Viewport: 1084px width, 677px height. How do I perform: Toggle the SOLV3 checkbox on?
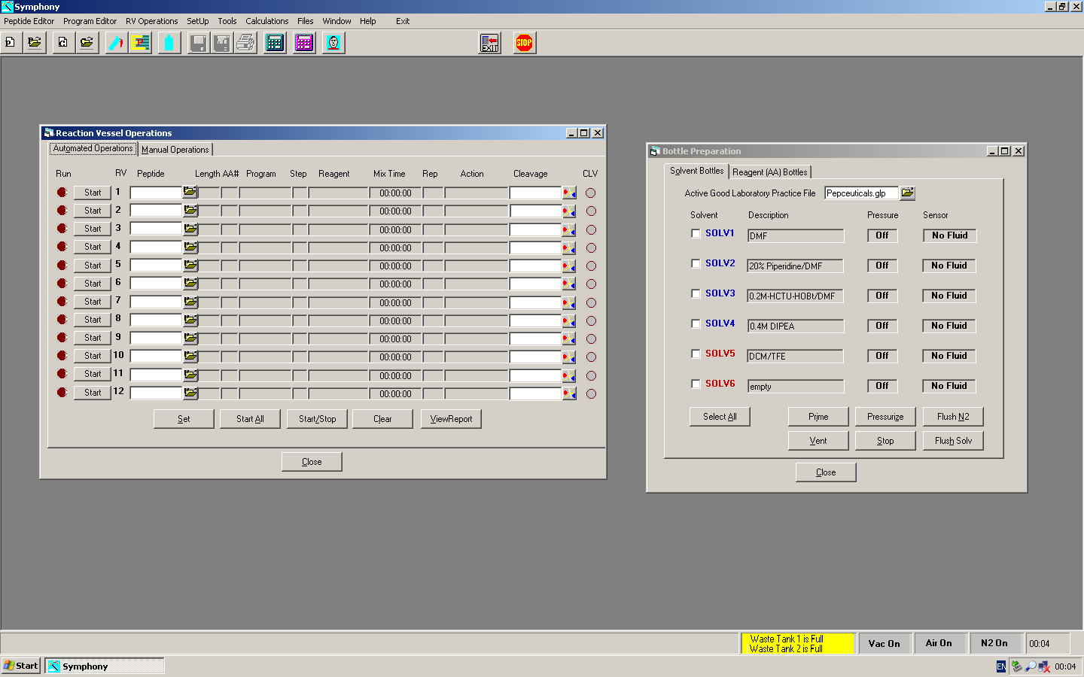point(696,293)
